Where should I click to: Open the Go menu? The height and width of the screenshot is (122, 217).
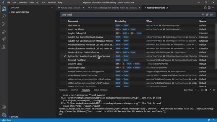38,2
